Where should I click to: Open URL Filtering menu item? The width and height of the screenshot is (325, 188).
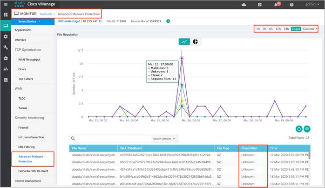(x=27, y=147)
